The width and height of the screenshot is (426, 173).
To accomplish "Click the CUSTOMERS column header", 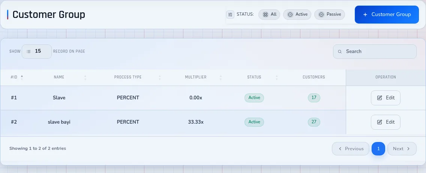I will coord(314,77).
